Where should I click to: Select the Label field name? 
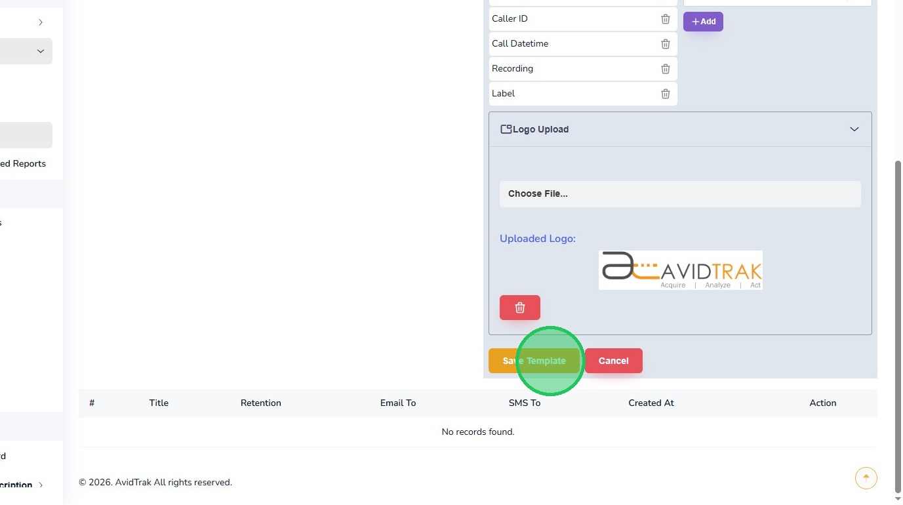503,93
